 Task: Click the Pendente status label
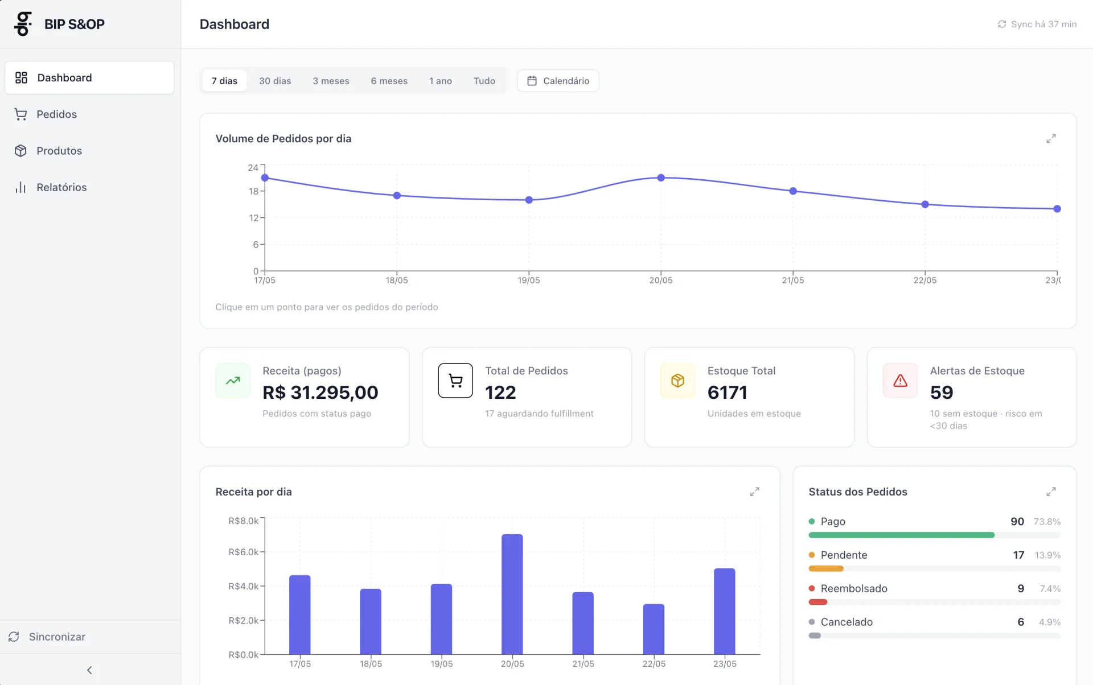[x=844, y=555]
